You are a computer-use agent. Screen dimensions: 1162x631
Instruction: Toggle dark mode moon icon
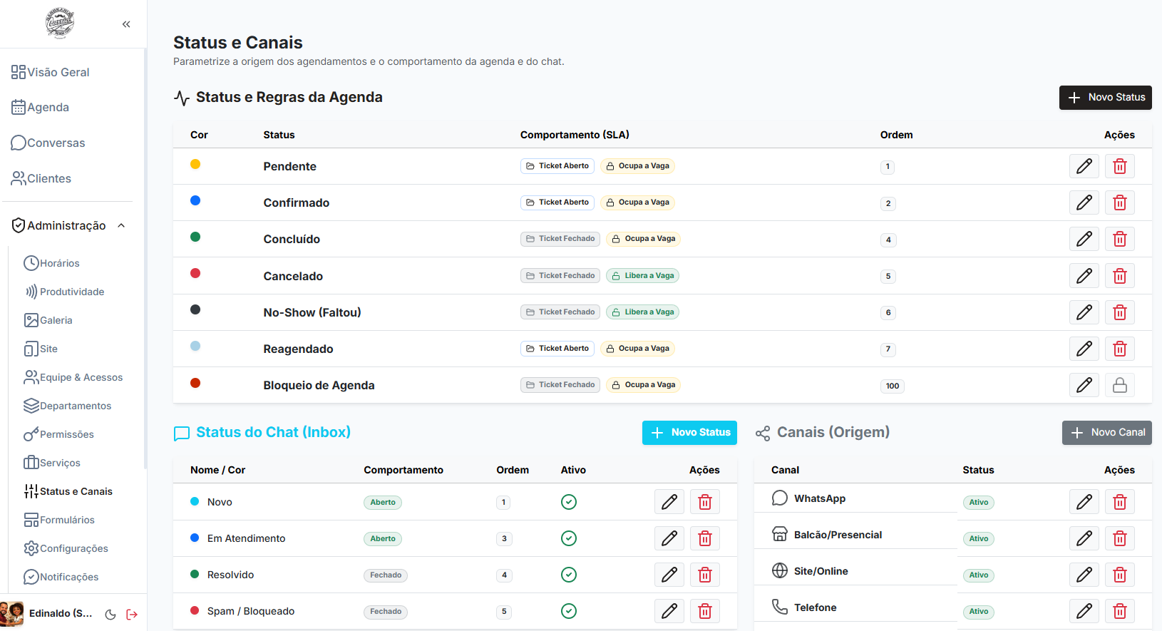pyautogui.click(x=110, y=614)
